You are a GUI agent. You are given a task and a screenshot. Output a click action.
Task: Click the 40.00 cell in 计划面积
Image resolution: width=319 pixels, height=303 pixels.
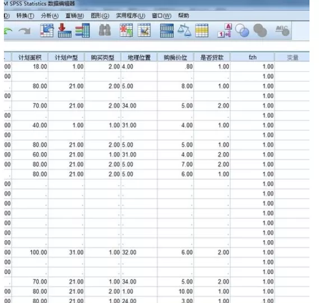coord(30,125)
